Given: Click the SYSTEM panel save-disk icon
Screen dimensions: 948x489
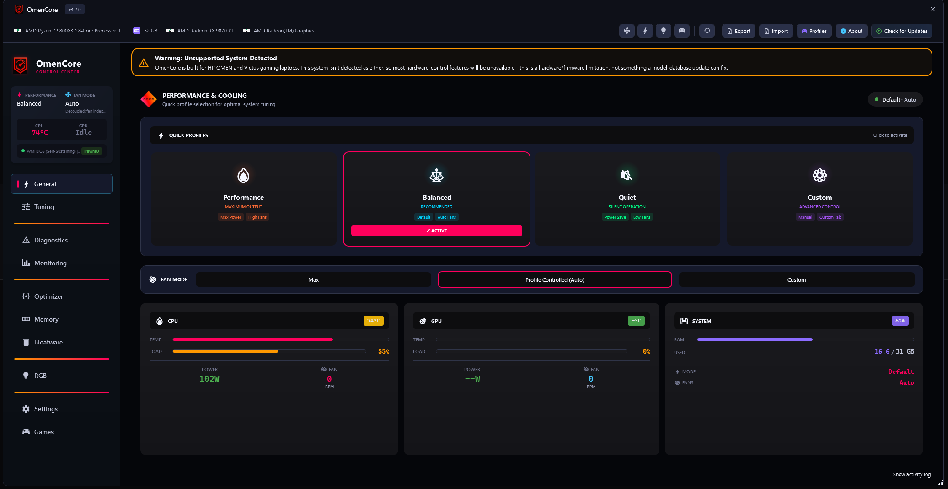Looking at the screenshot, I should pyautogui.click(x=684, y=321).
